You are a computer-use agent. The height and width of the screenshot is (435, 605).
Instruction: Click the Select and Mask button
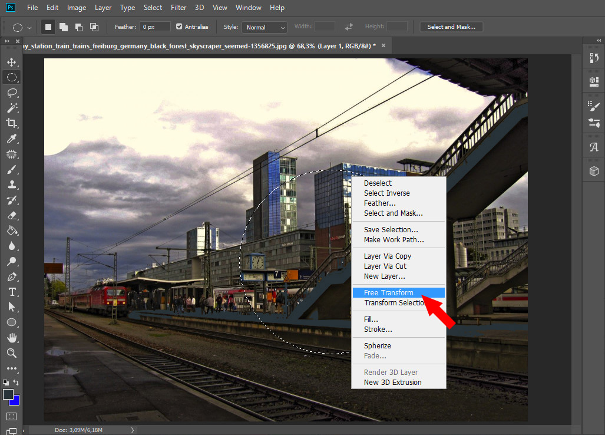[451, 27]
